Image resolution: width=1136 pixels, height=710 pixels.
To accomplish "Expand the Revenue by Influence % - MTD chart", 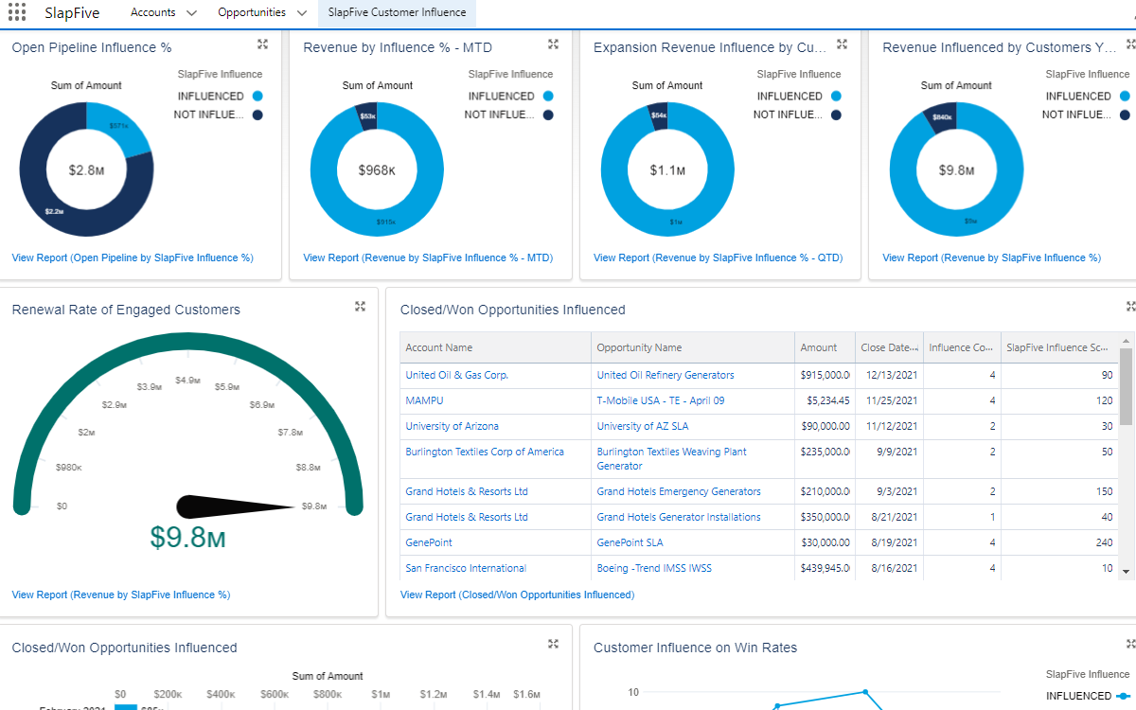I will tap(554, 44).
